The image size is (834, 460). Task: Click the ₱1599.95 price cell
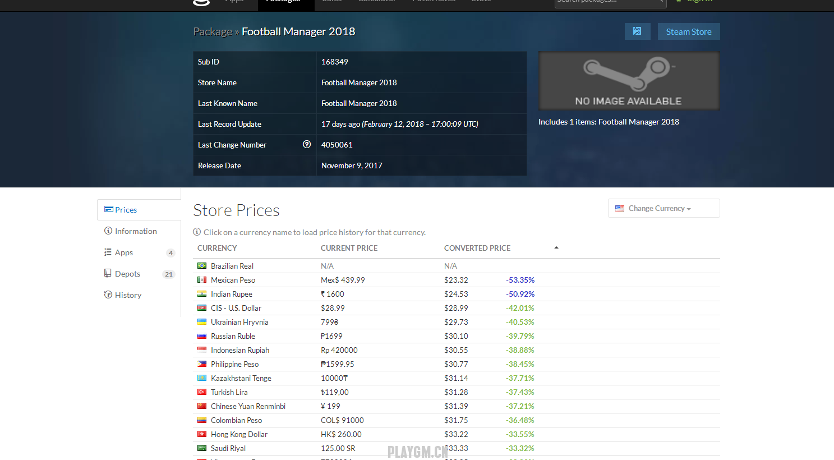pos(338,364)
